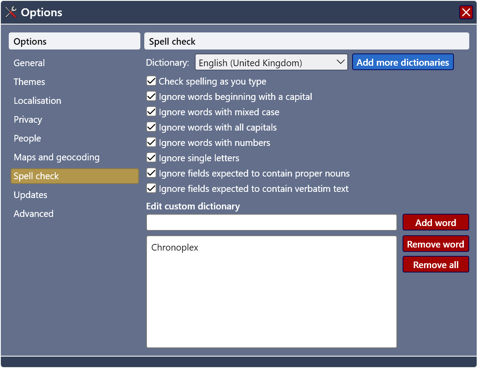
Task: Open Maps and geocoding settings
Action: (57, 158)
